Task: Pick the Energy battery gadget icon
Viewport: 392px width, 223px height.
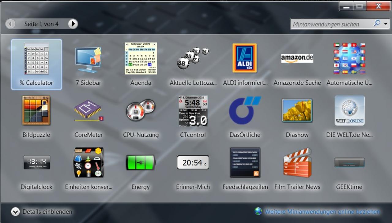Action: [141, 162]
